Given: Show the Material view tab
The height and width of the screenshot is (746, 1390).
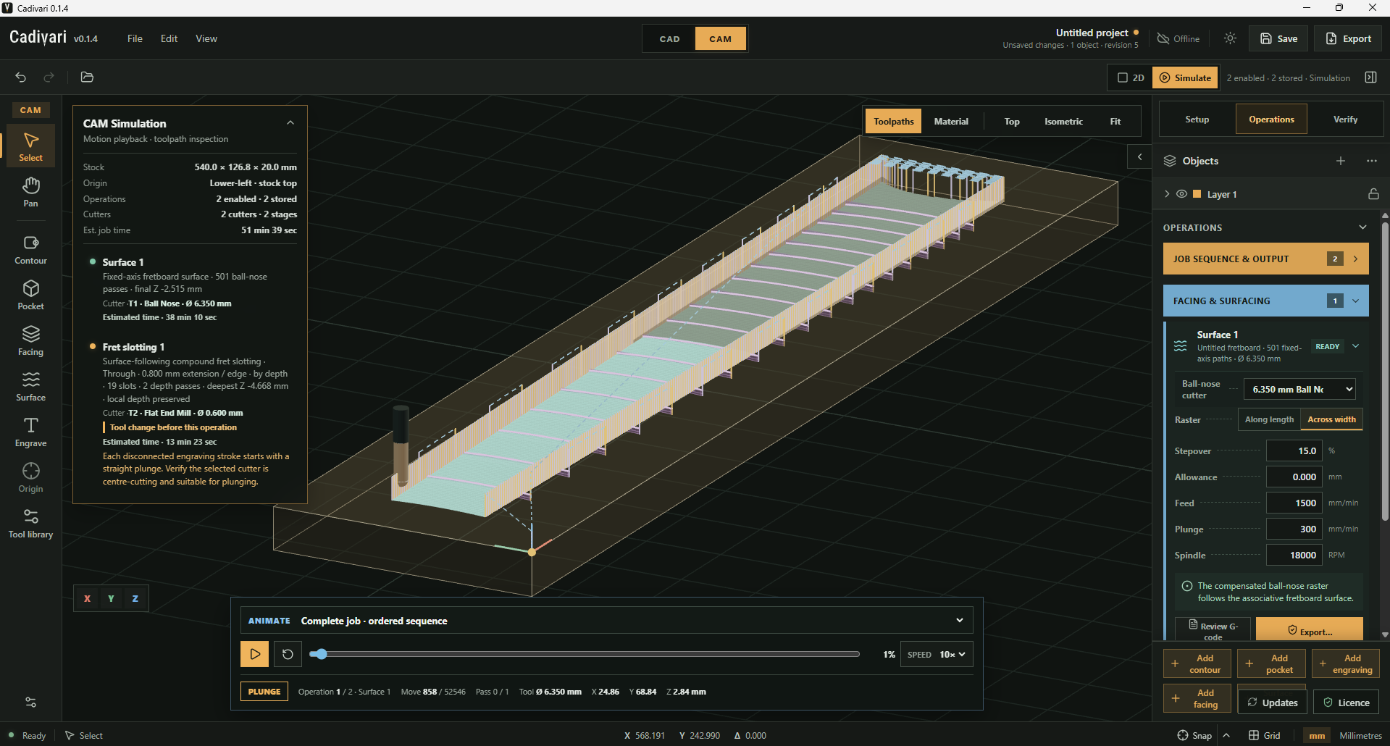Looking at the screenshot, I should tap(950, 122).
